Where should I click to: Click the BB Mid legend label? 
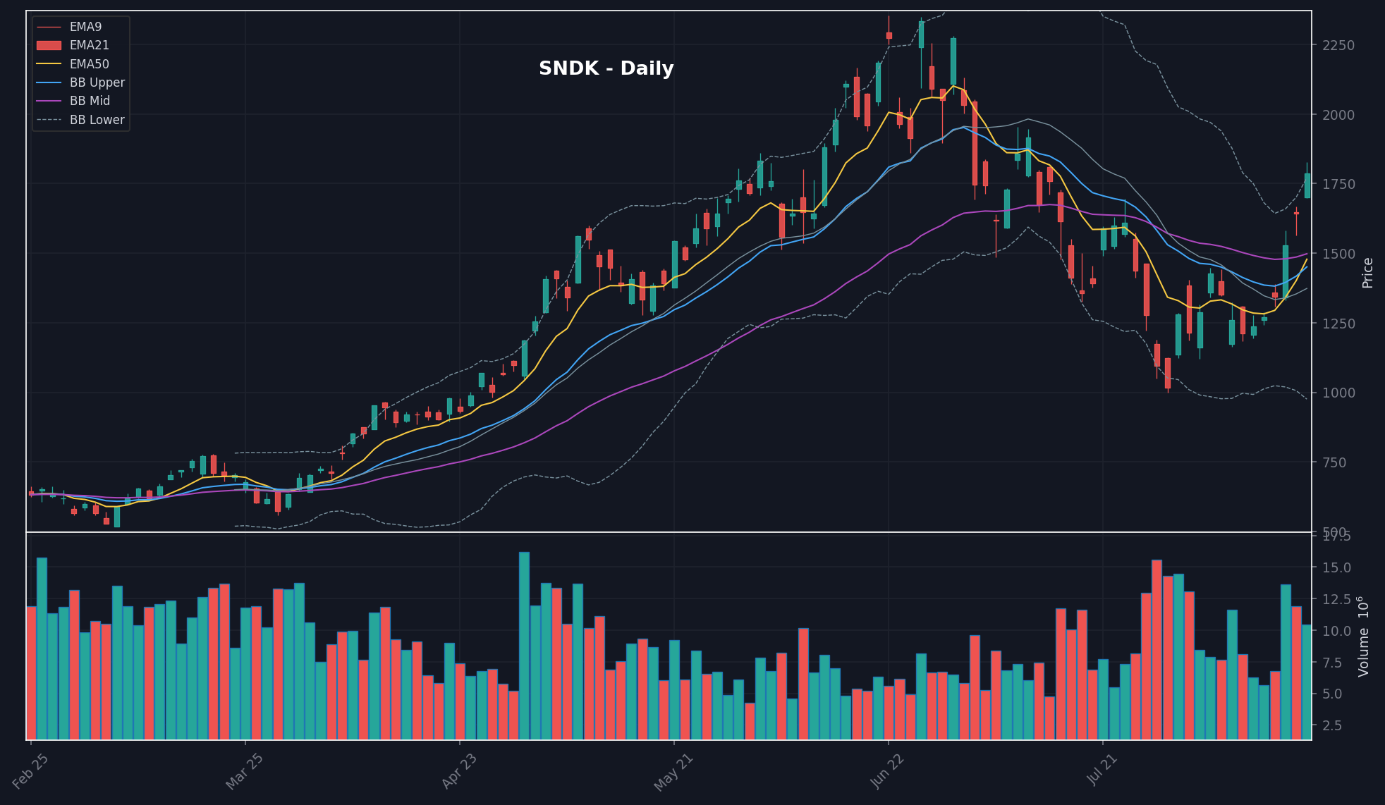(x=90, y=101)
